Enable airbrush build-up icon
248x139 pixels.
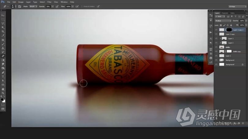[77, 6]
